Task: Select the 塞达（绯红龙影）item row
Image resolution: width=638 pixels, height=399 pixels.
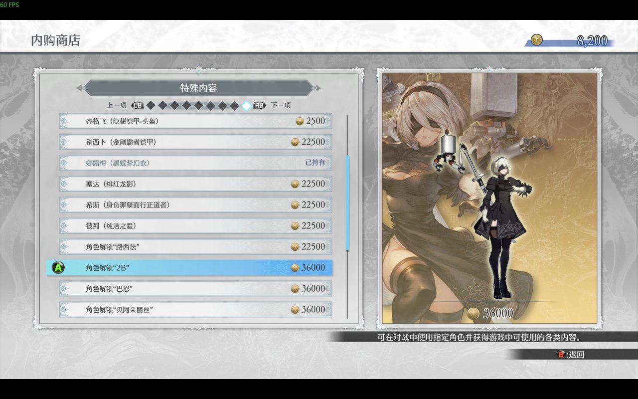Action: tap(195, 184)
